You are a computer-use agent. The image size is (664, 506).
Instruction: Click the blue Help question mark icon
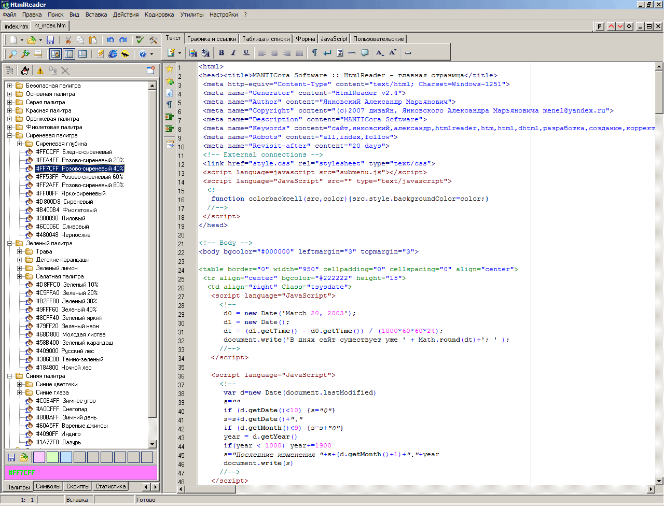143,54
